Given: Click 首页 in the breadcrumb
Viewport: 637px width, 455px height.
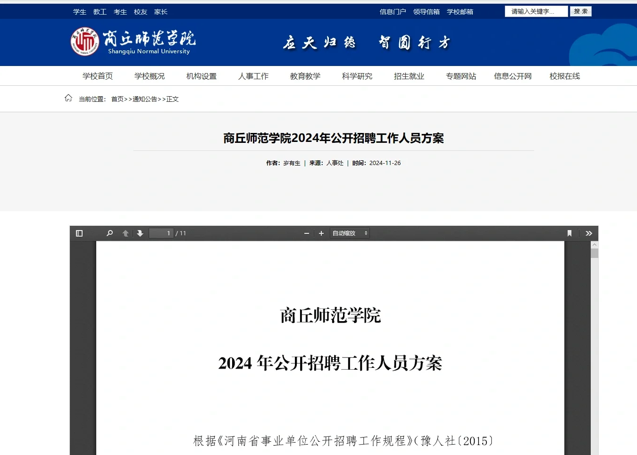Looking at the screenshot, I should pos(117,99).
